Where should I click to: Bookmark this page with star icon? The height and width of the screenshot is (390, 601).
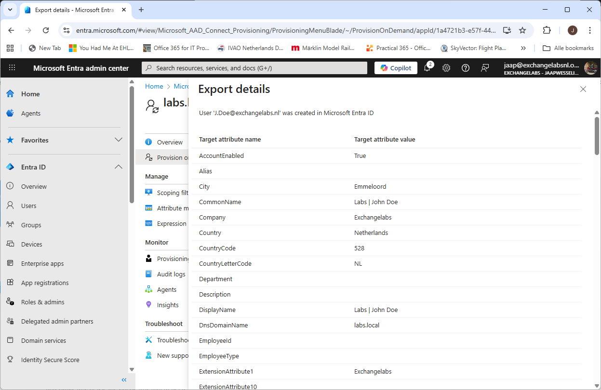(522, 30)
